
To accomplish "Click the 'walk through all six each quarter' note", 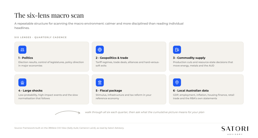I will [x=145, y=112].
